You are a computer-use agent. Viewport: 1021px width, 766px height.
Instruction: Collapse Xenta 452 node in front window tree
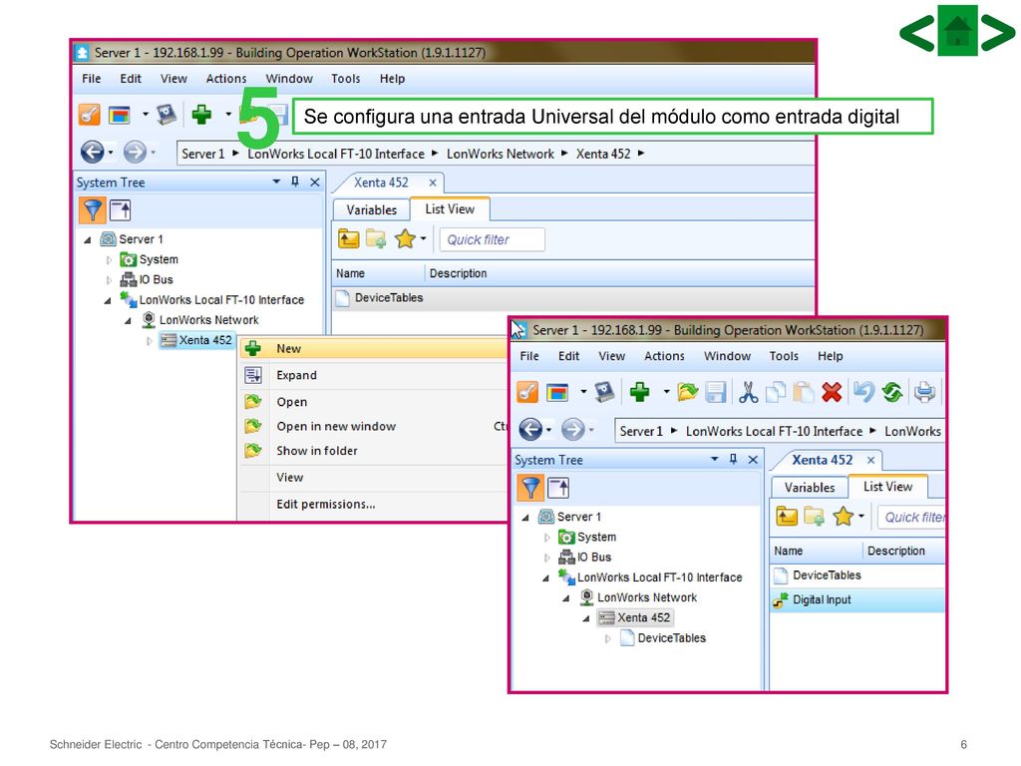[586, 618]
